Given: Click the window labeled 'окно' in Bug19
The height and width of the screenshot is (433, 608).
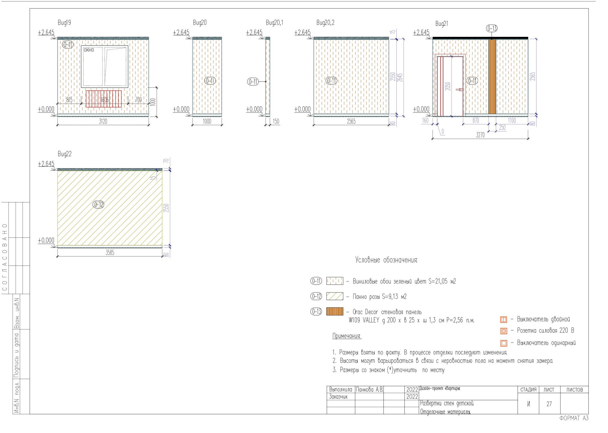Looking at the screenshot, I should [104, 67].
